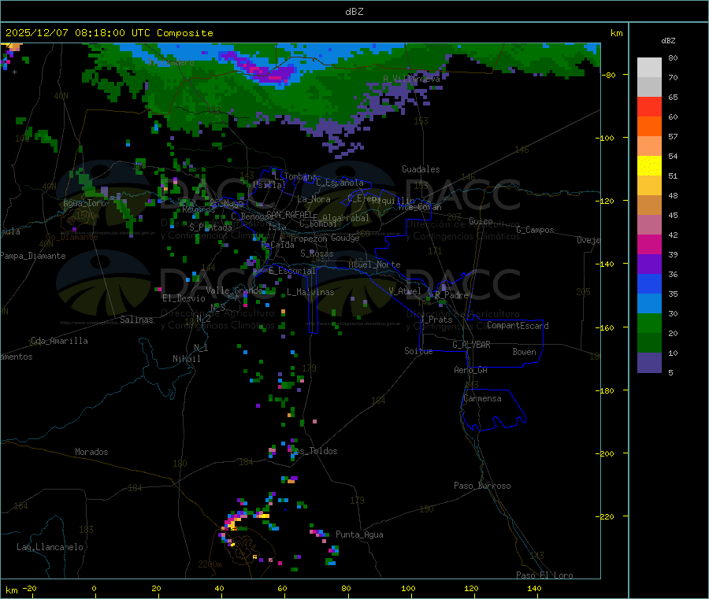Image resolution: width=709 pixels, height=599 pixels.
Task: Click the 51 dBZ yellow legend swatch
Action: [x=649, y=166]
